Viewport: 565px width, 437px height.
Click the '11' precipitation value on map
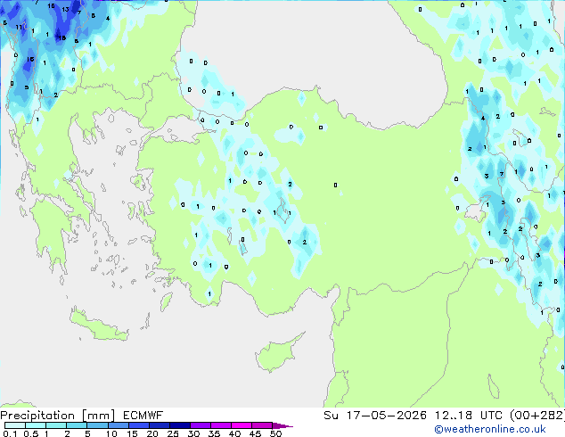pos(19,27)
